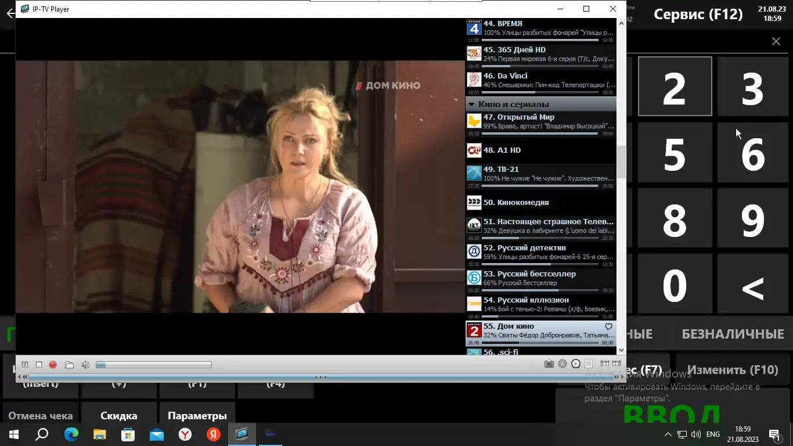The image size is (793, 446).
Task: Click the Дом кино channel logo
Action: click(x=474, y=330)
